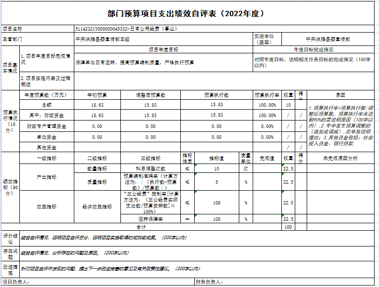Click the 产出指标 cell
The image size is (379, 287).
tap(47, 177)
